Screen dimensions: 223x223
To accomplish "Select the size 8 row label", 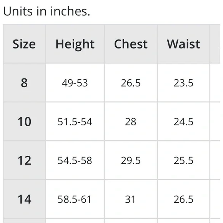I will point(24,83).
